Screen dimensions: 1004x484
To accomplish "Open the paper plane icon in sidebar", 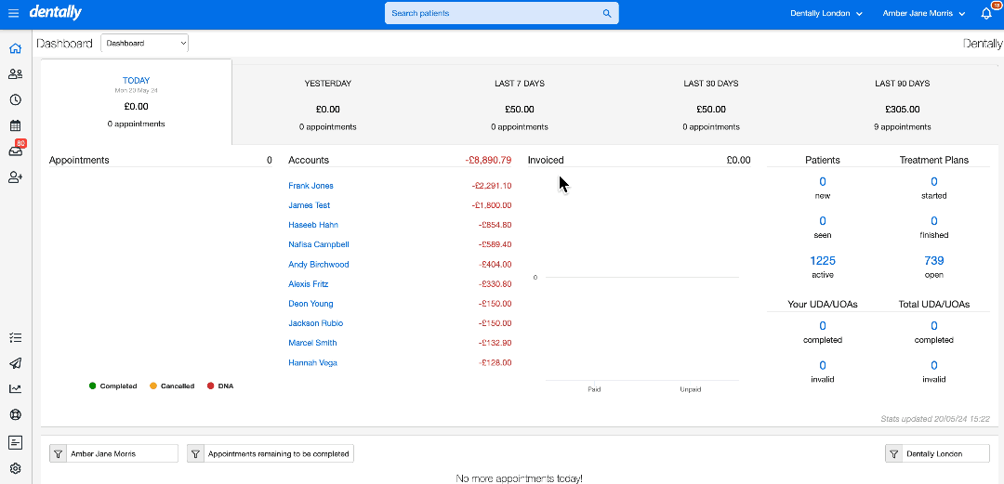I will 16,363.
